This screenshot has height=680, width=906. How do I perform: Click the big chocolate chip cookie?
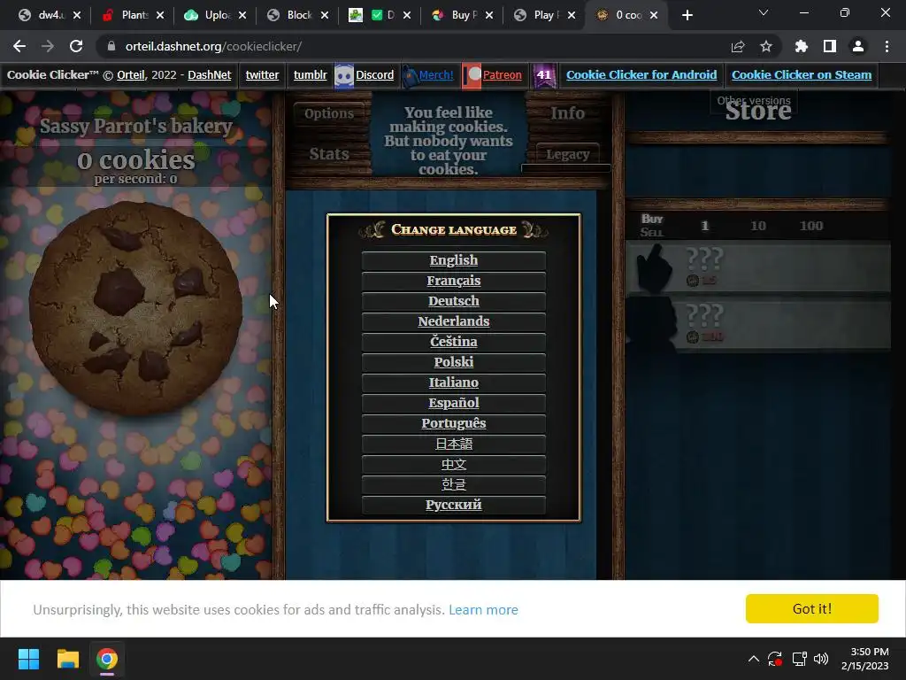135,308
